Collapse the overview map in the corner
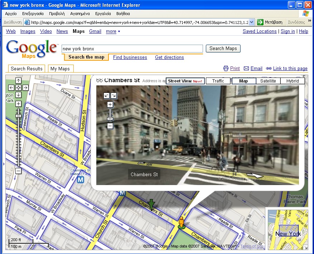 tap(305, 247)
